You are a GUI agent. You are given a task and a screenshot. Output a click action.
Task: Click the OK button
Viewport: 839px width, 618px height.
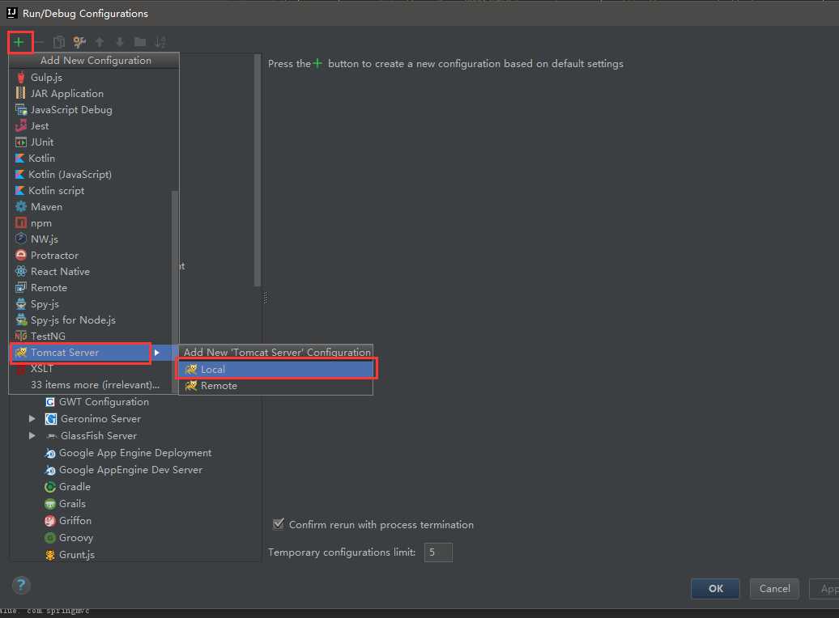(x=715, y=589)
